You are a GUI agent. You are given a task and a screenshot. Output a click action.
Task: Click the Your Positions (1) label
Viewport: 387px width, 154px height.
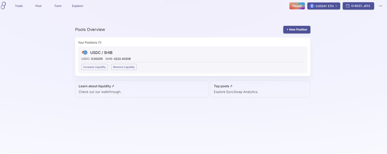click(90, 42)
